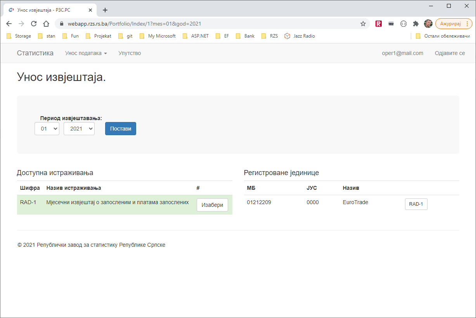Go to the browser home page icon
476x318 pixels.
coord(46,24)
